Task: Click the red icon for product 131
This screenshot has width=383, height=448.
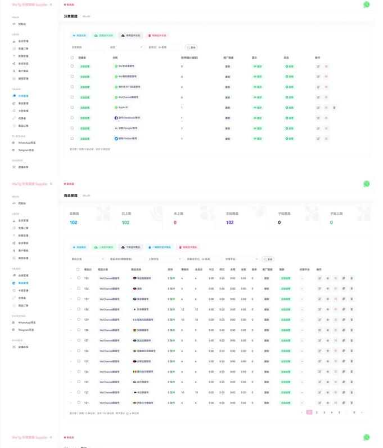Action: [x=336, y=299]
